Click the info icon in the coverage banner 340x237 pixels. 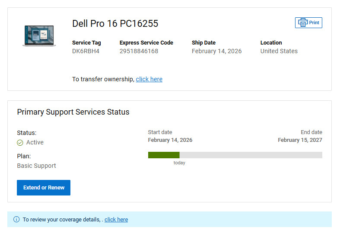pyautogui.click(x=16, y=219)
